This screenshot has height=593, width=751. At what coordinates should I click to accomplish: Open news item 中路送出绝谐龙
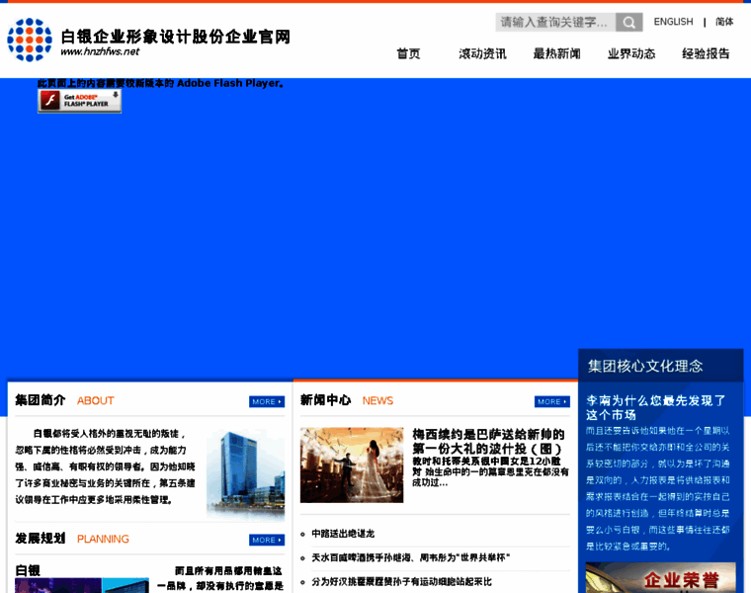tap(343, 534)
